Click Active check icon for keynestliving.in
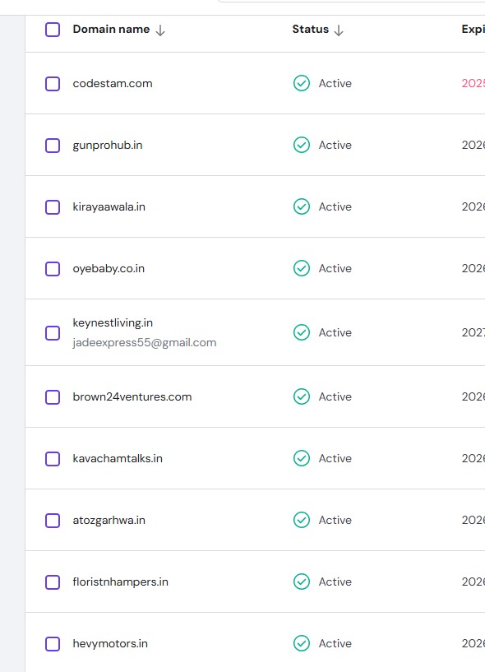Image resolution: width=485 pixels, height=672 pixels. click(x=302, y=332)
